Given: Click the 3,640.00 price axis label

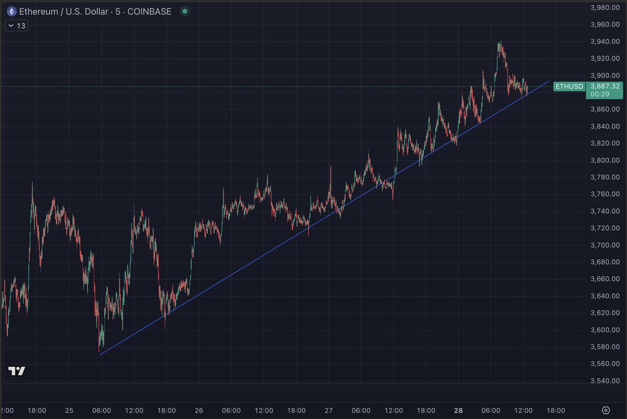Looking at the screenshot, I should (x=605, y=296).
